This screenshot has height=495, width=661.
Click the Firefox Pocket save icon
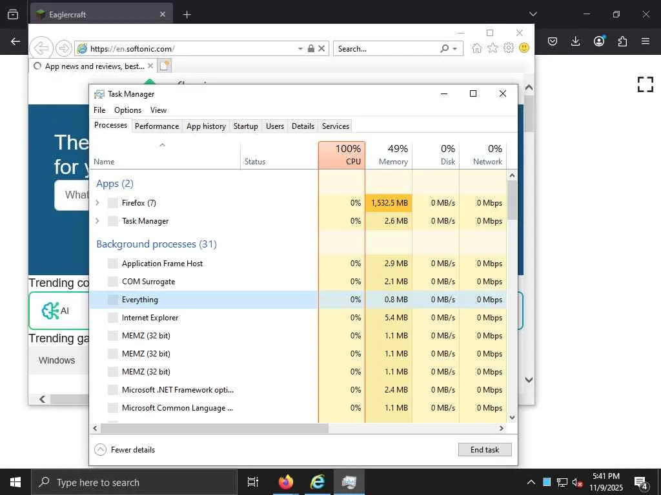click(x=553, y=41)
